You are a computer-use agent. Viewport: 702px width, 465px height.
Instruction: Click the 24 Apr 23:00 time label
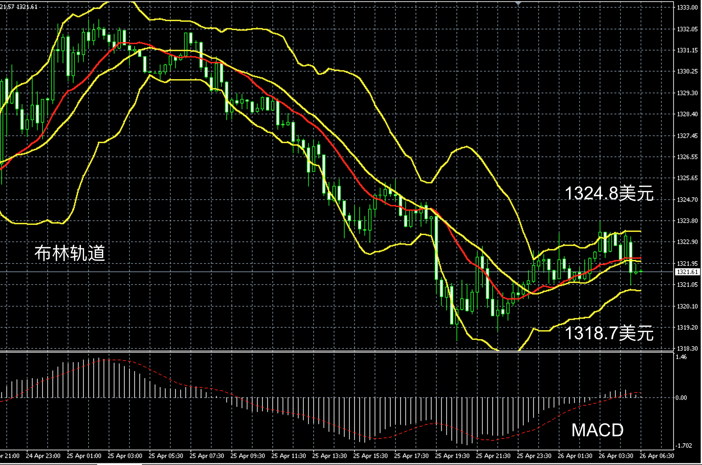coord(43,456)
